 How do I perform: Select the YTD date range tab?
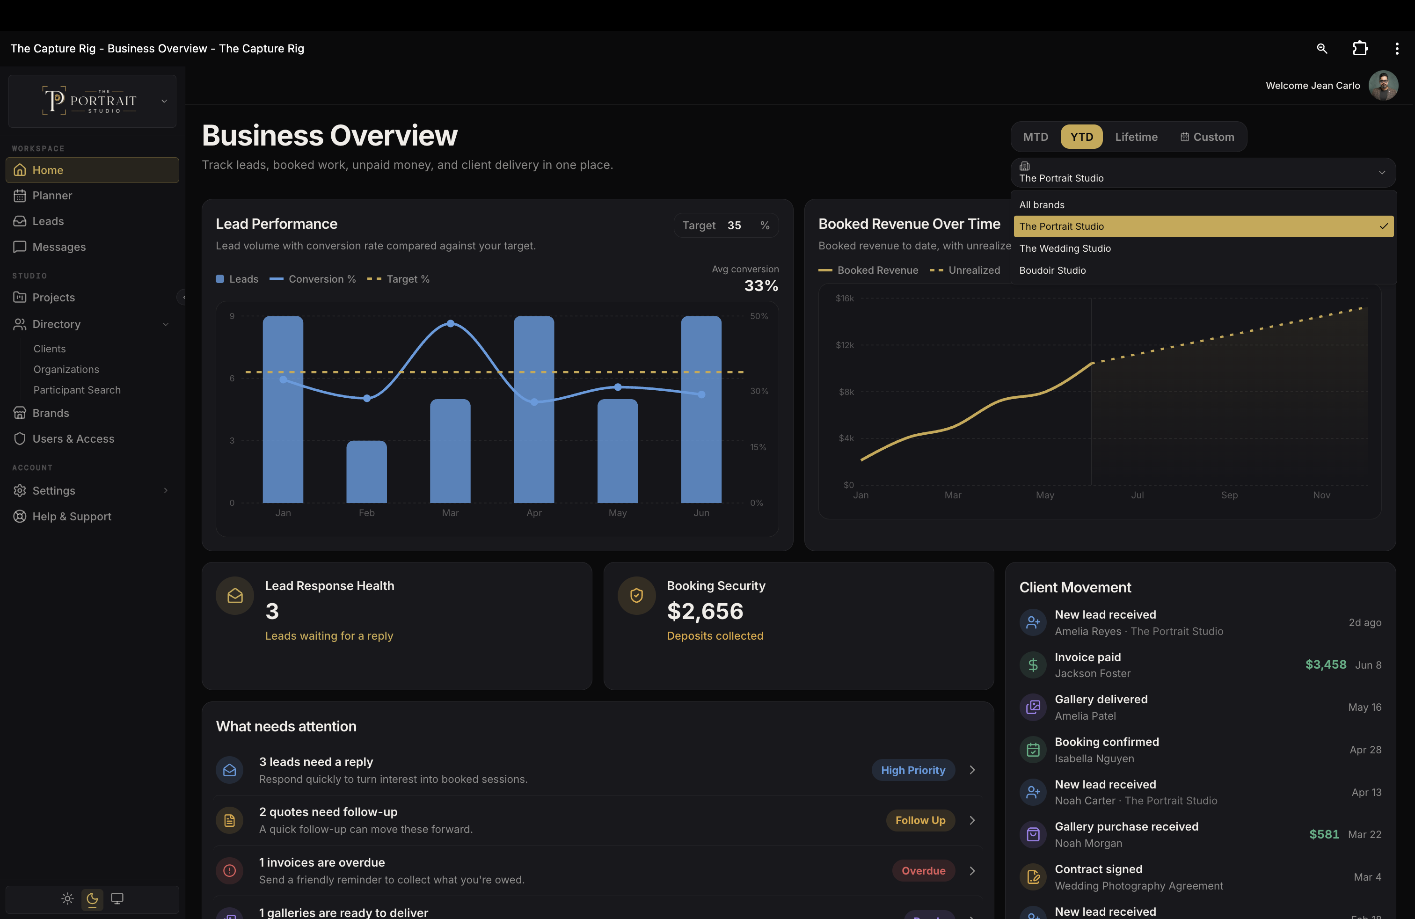pyautogui.click(x=1081, y=137)
